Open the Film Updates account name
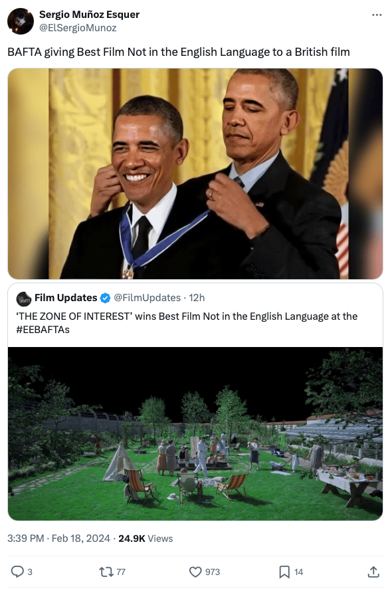Image resolution: width=390 pixels, height=593 pixels. pyautogui.click(x=66, y=298)
